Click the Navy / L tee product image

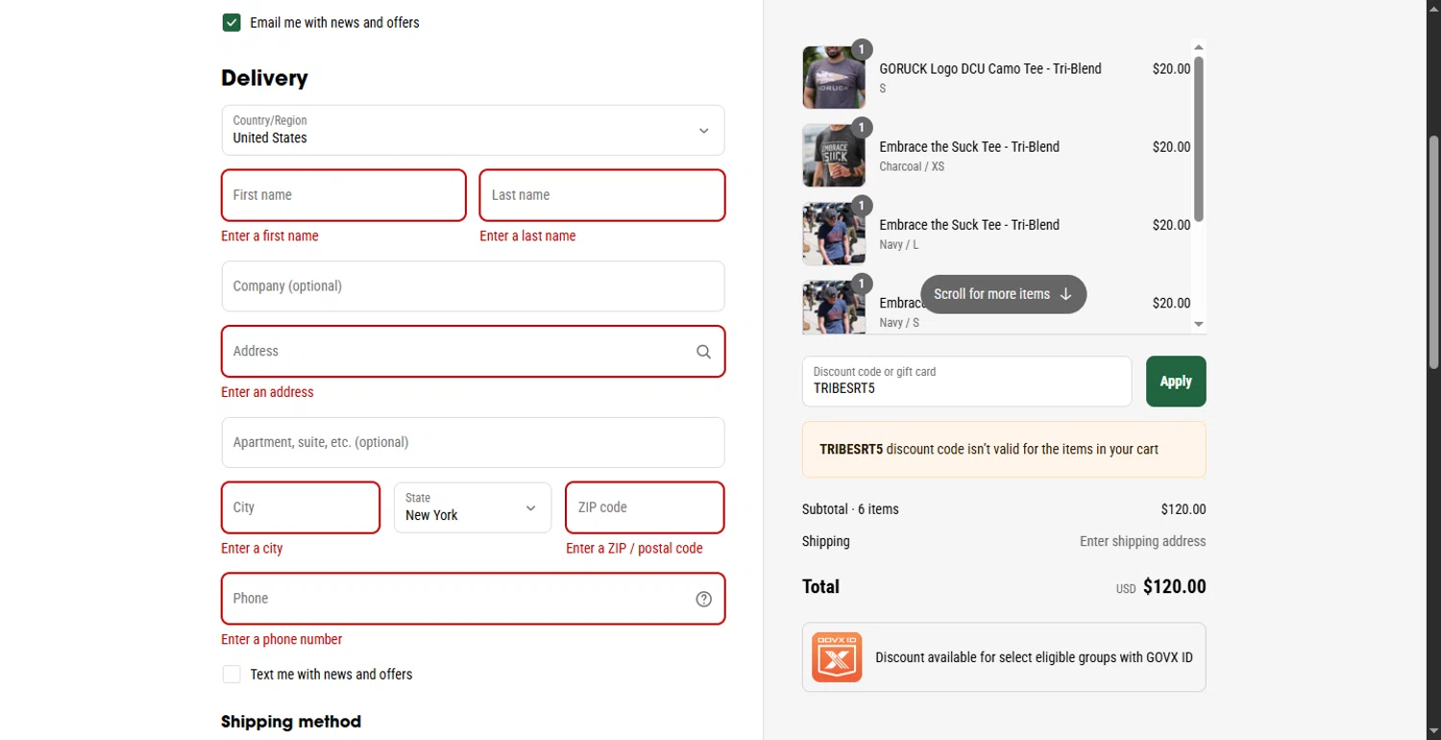point(833,234)
